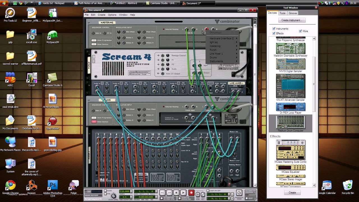
Task: Click the New Dub button
Action: (198, 194)
